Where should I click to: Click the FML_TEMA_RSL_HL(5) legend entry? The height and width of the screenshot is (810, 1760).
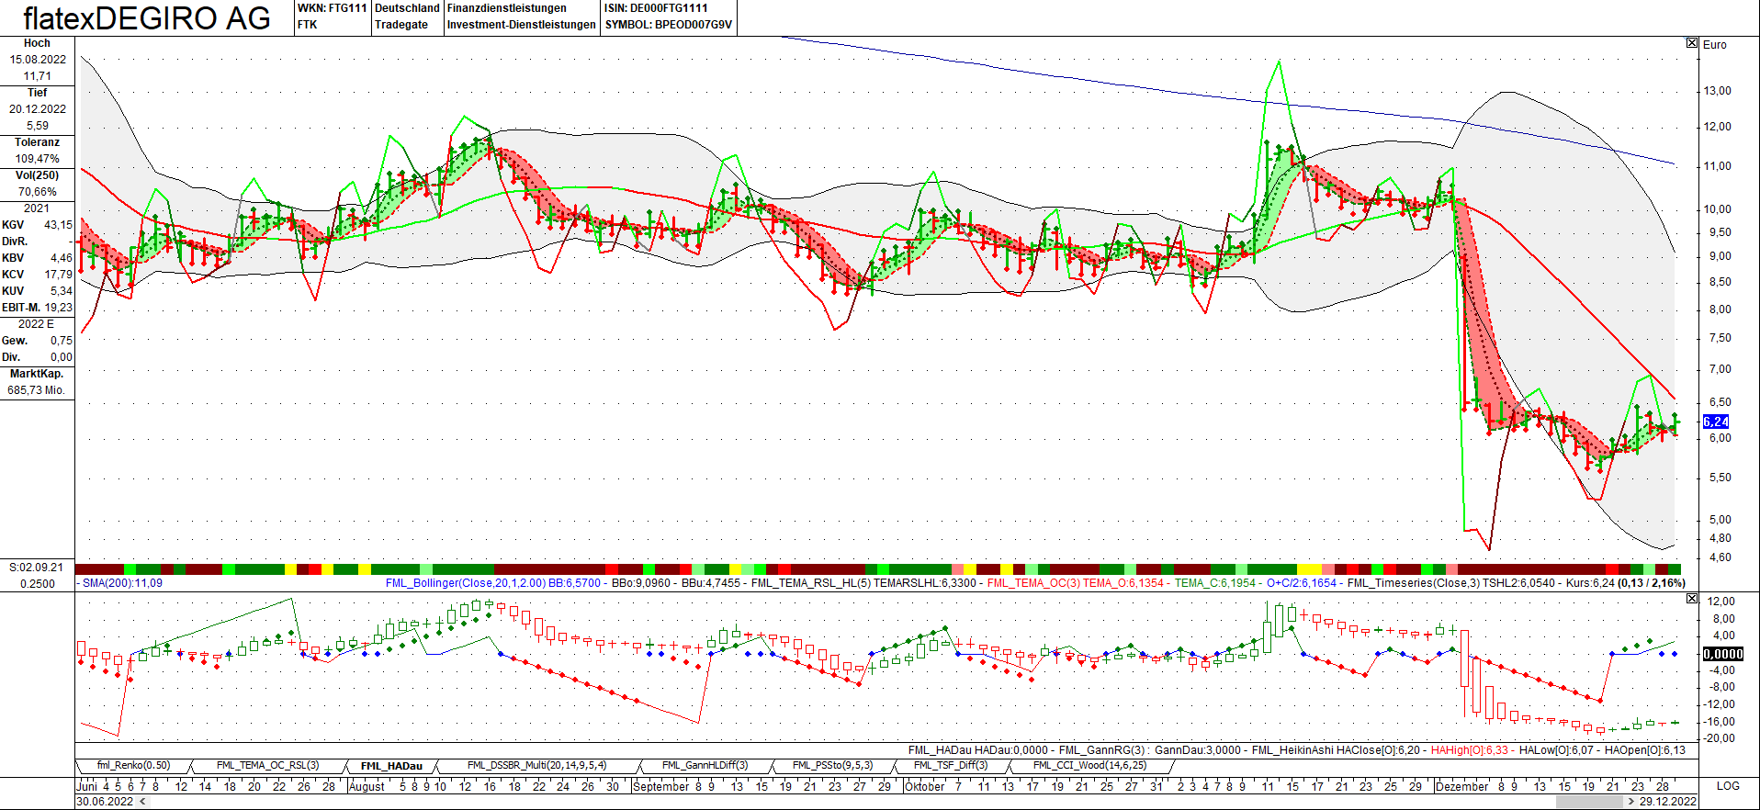pos(811,583)
